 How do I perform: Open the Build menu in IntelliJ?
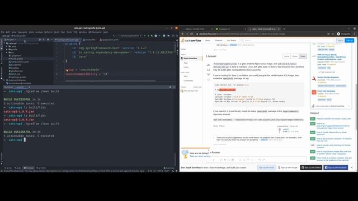click(x=57, y=32)
